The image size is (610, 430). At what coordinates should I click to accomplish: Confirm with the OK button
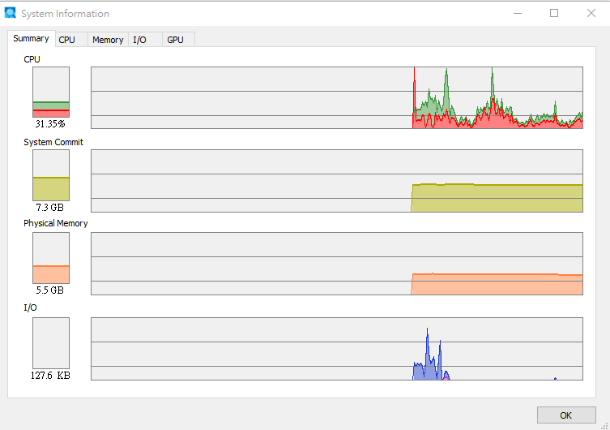(x=566, y=415)
